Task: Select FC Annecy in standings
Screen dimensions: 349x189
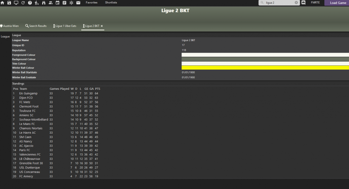Action: (26, 176)
